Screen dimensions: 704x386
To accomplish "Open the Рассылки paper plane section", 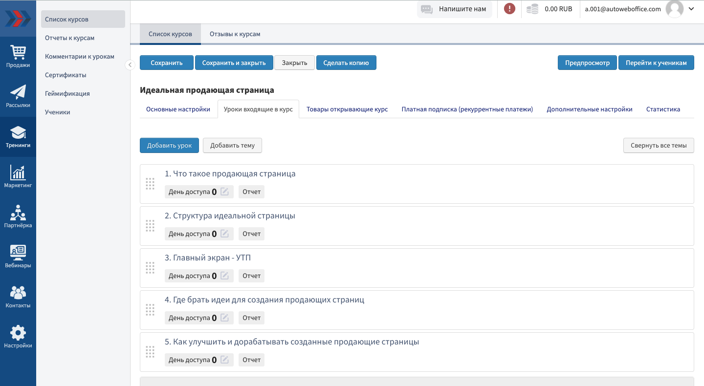I will [18, 96].
